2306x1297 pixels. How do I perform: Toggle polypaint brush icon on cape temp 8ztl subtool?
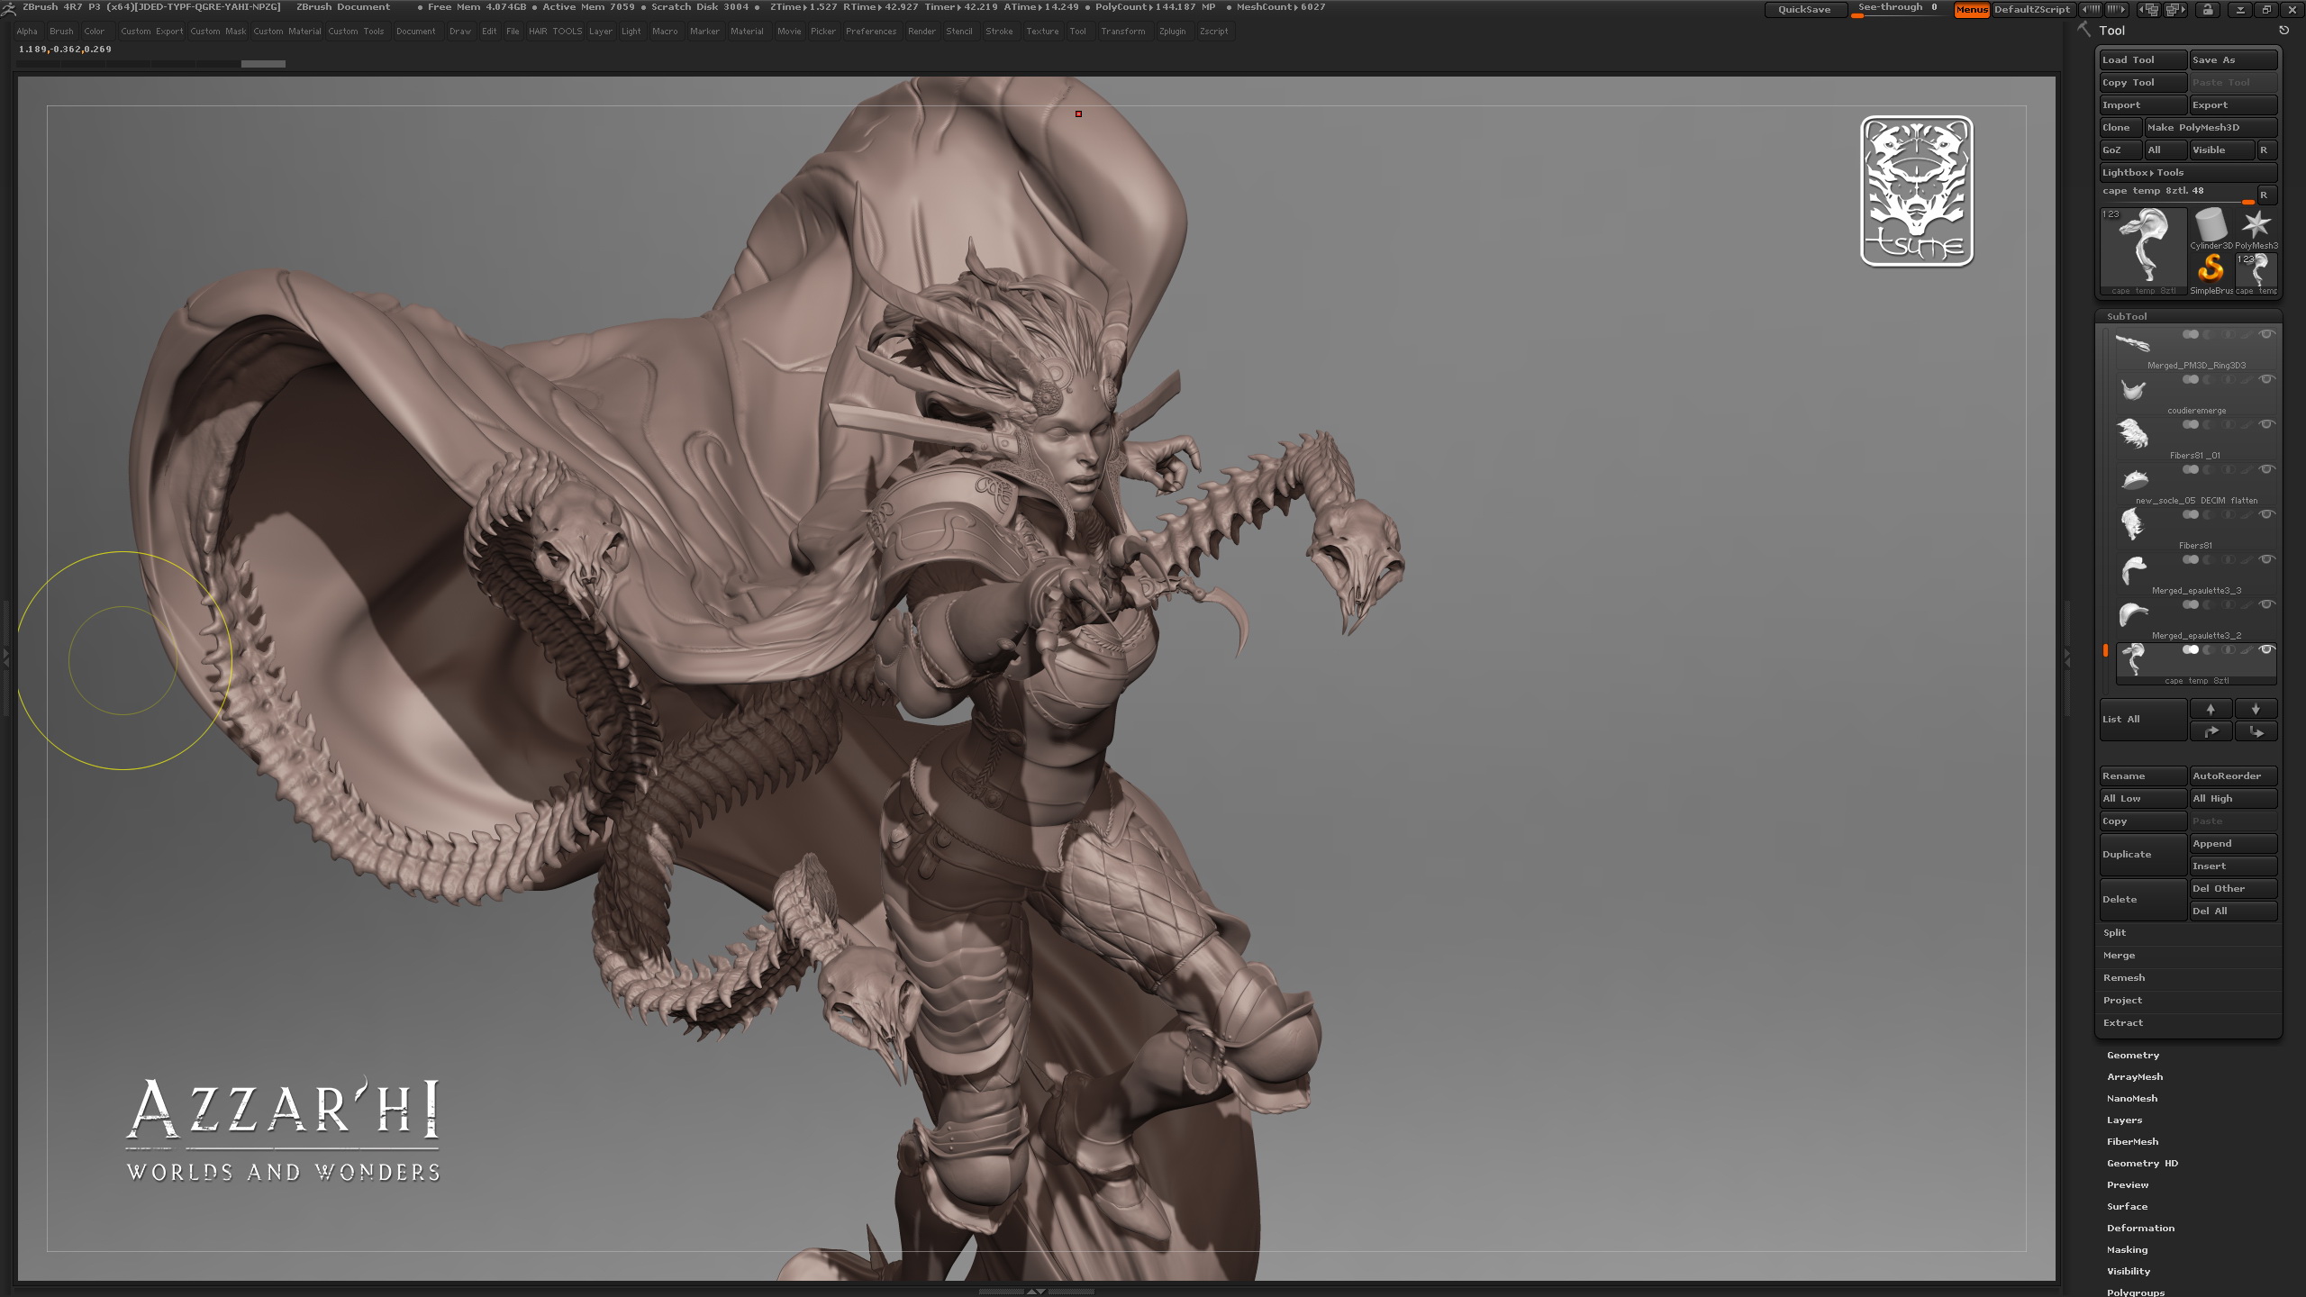pos(2247,649)
